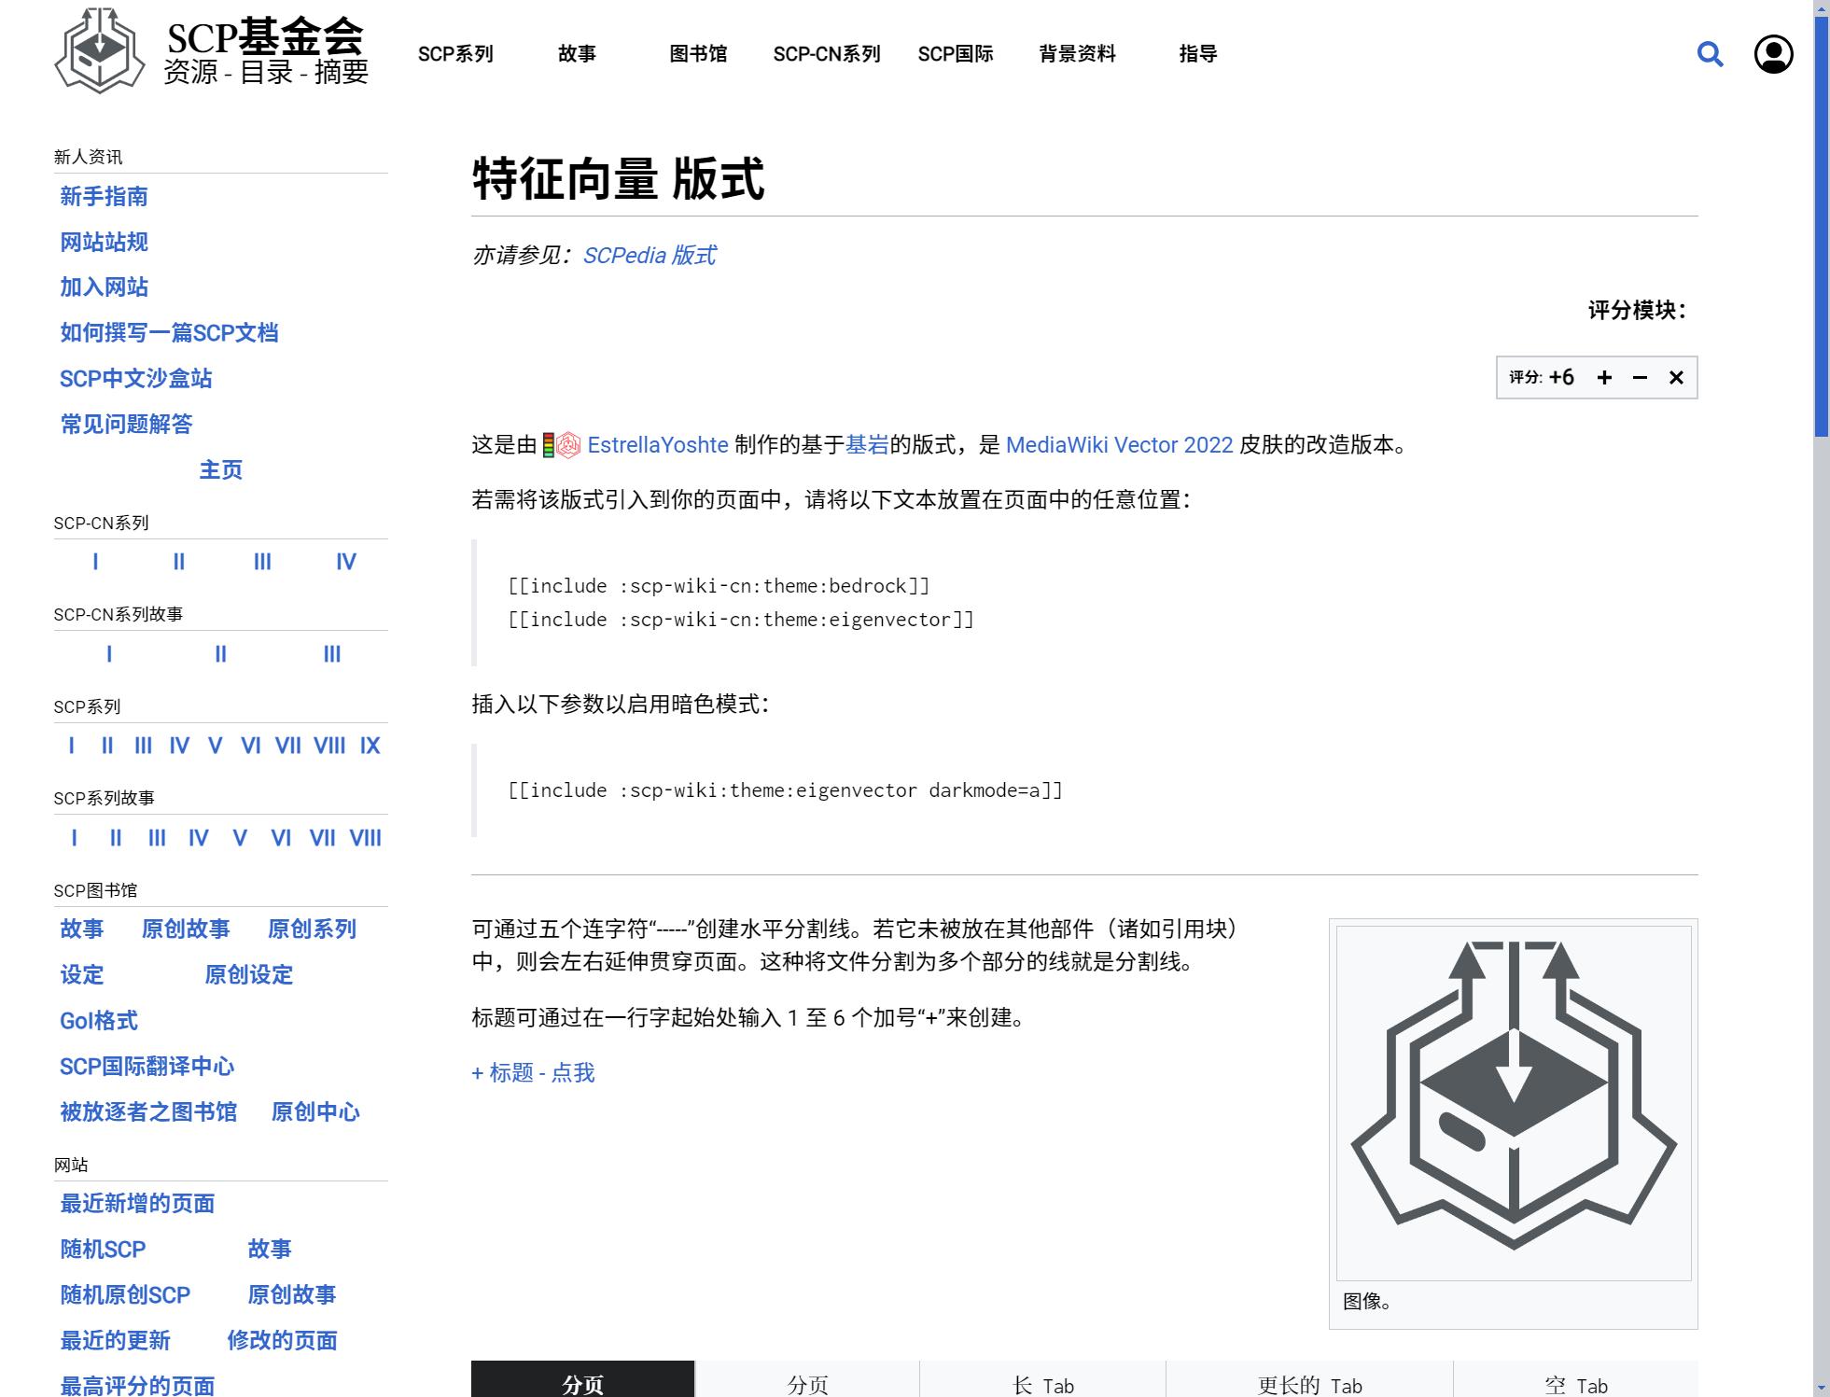This screenshot has height=1397, width=1830.
Task: Switch to the 长 Tab tab
Action: pyautogui.click(x=1042, y=1385)
